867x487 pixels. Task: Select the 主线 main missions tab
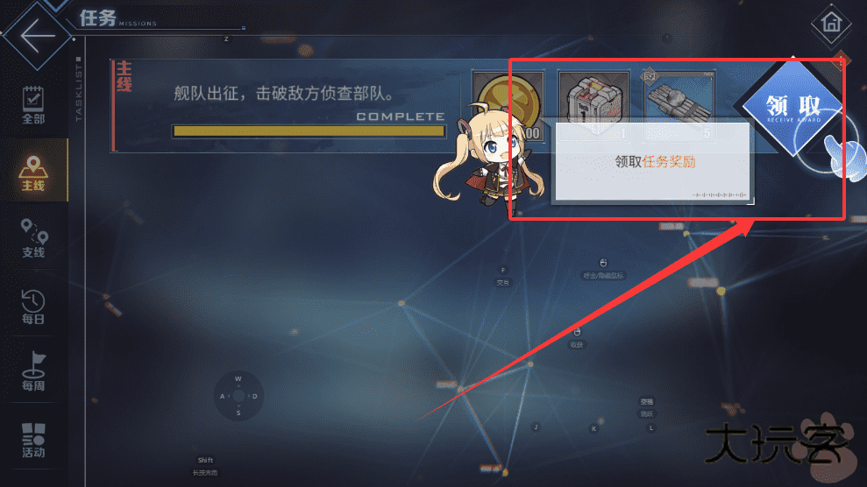33,173
